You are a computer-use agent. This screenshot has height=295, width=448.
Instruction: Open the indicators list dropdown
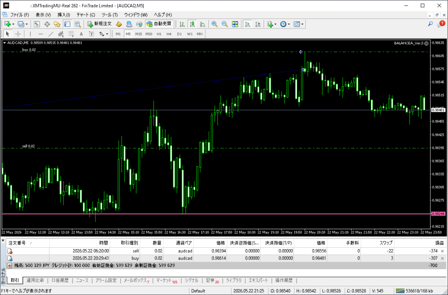click(271, 24)
